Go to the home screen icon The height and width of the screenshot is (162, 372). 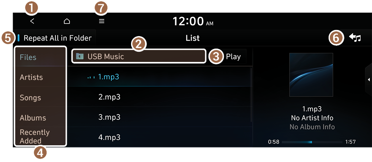(x=67, y=21)
